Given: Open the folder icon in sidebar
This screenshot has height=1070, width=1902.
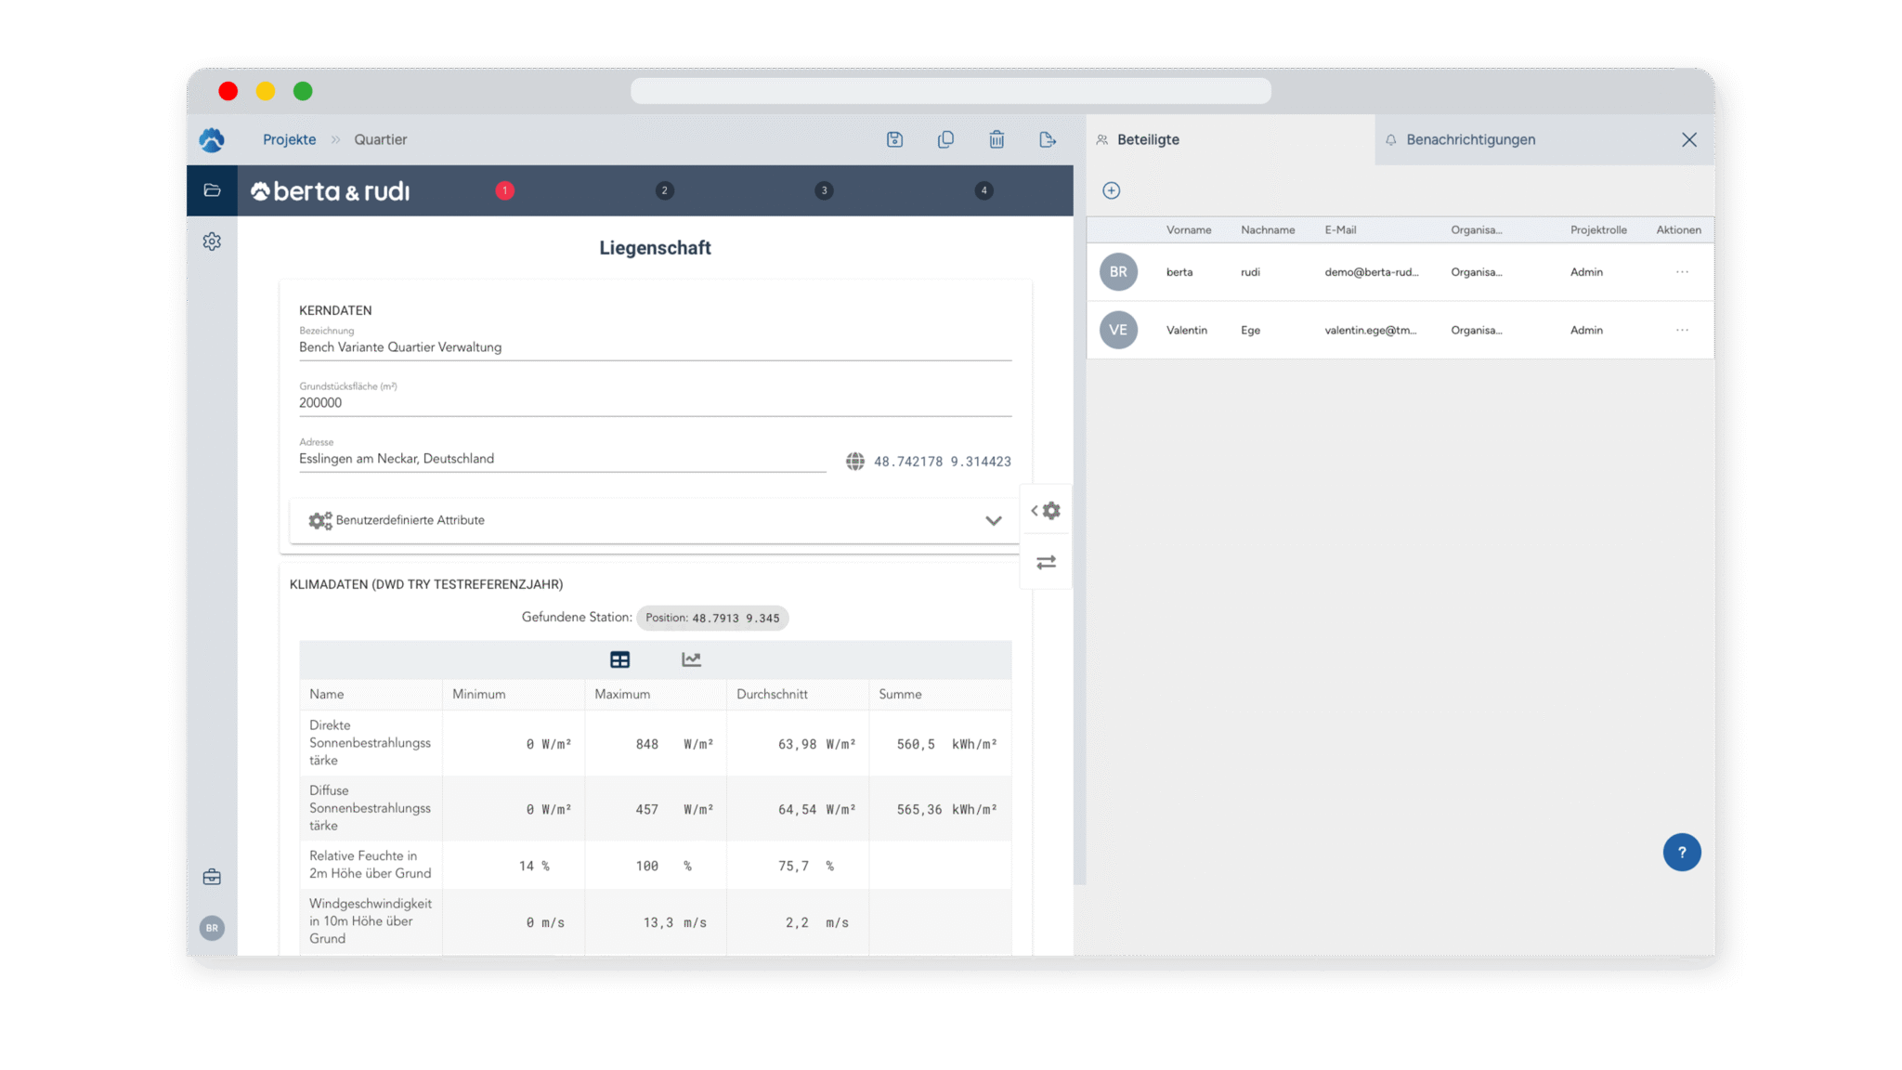Looking at the screenshot, I should [x=212, y=190].
